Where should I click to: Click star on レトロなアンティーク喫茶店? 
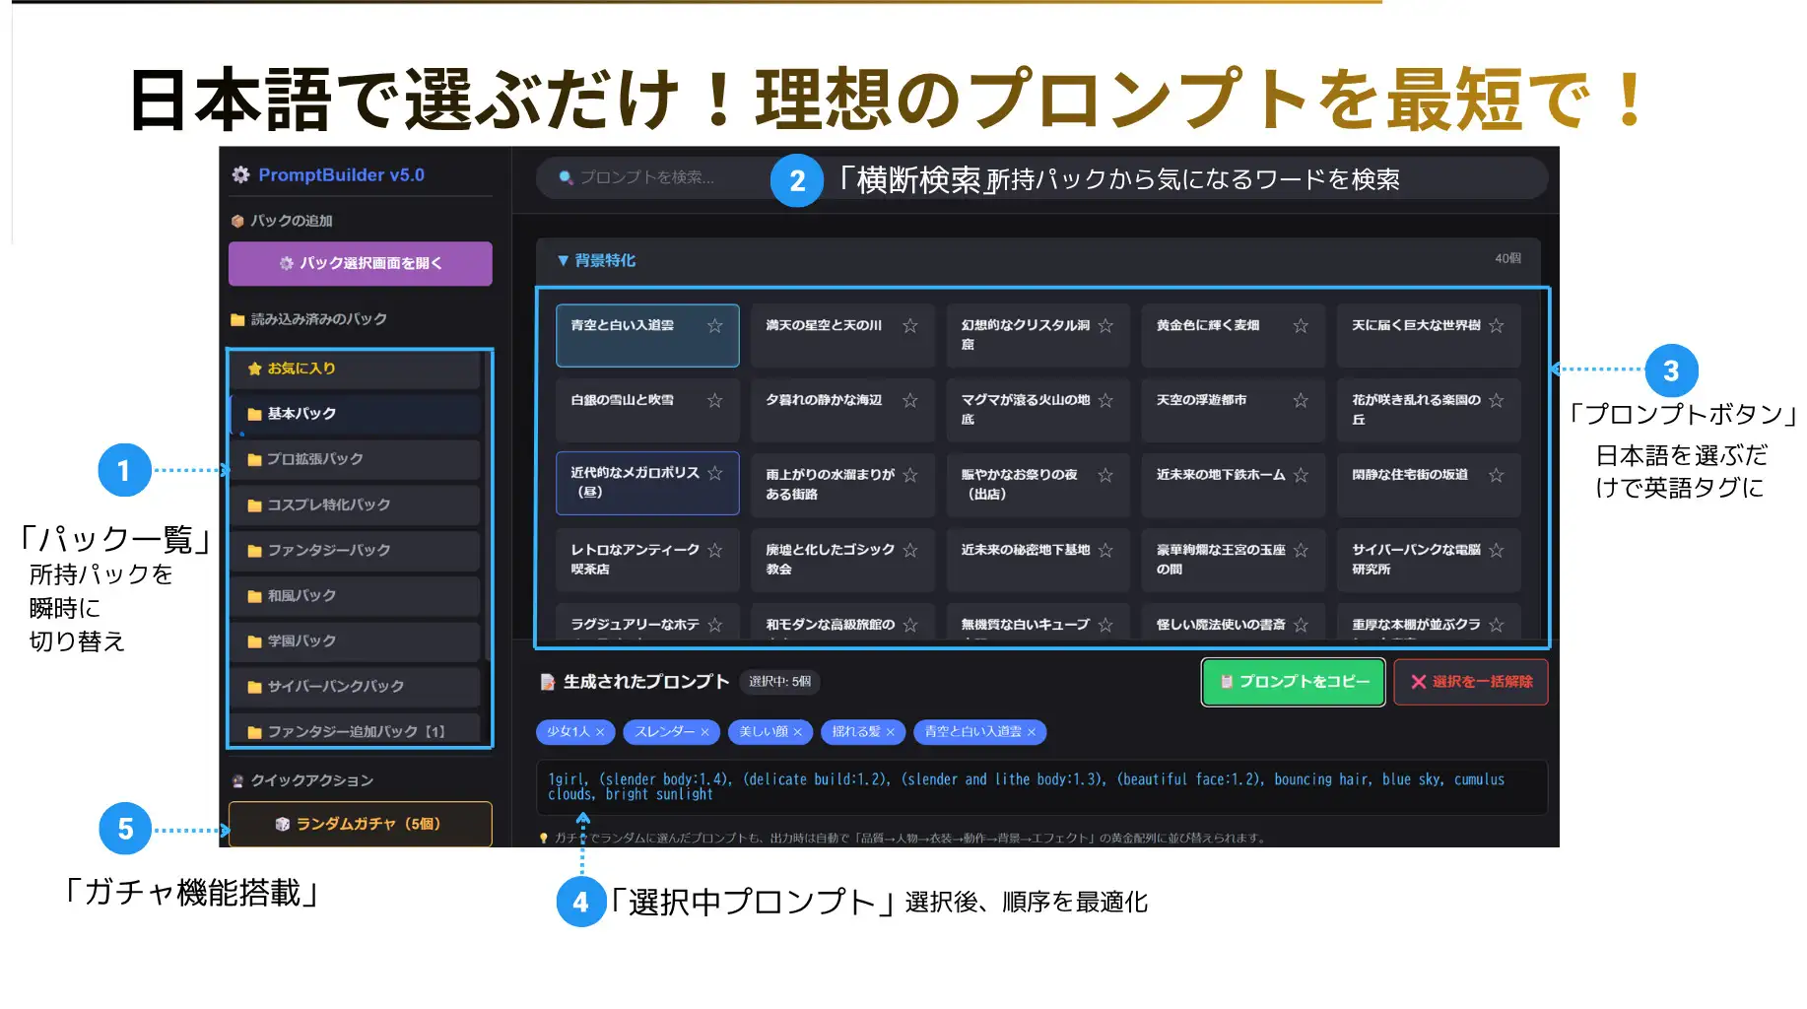(715, 551)
